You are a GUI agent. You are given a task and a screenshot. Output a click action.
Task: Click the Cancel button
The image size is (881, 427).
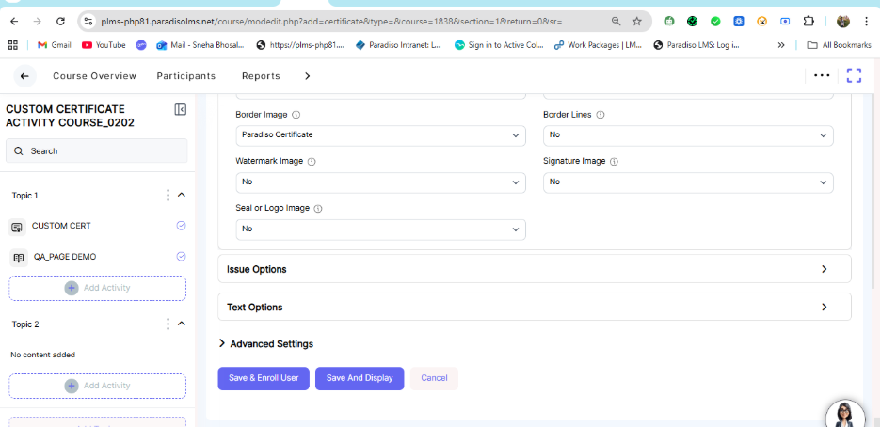click(434, 378)
